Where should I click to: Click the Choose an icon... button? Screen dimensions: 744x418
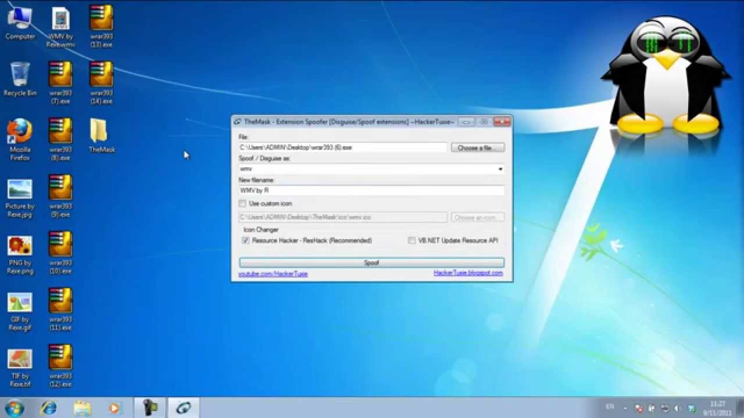tap(478, 217)
